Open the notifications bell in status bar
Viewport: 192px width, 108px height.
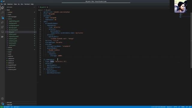coord(190,107)
